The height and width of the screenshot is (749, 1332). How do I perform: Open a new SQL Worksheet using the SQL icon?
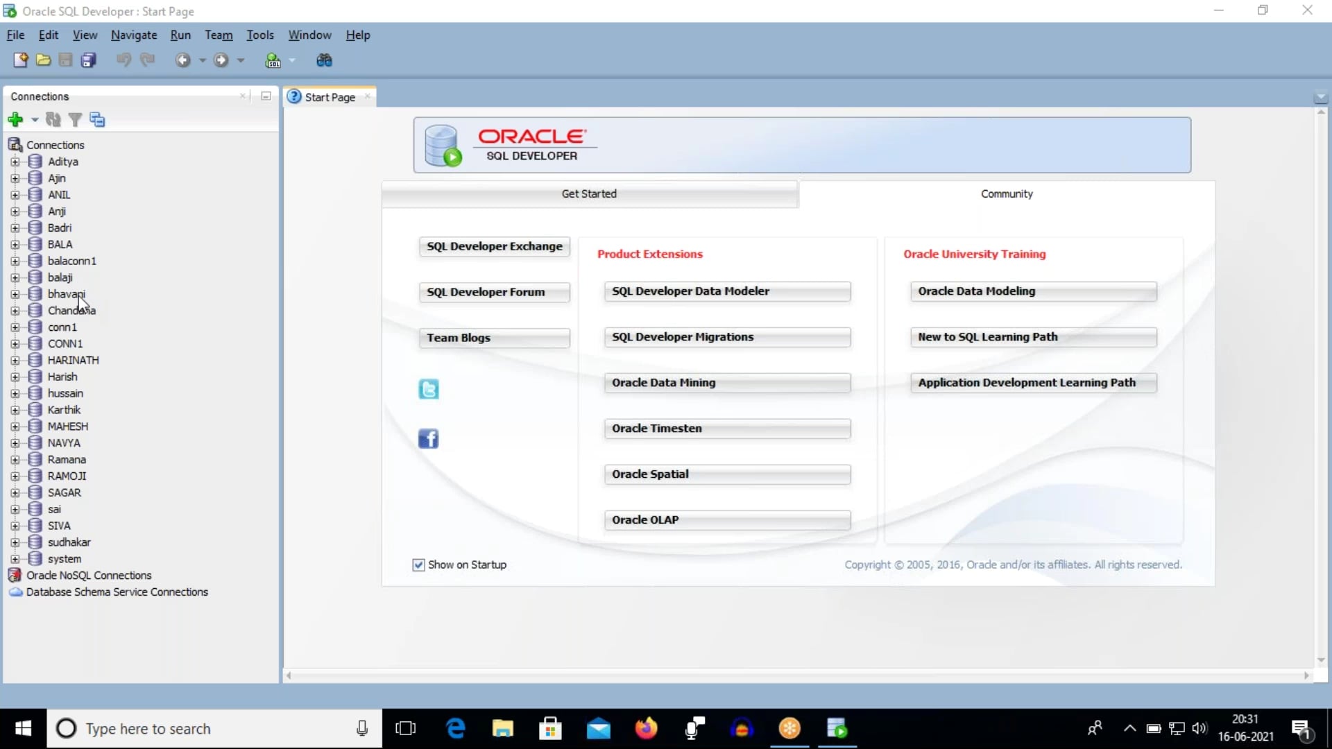click(273, 60)
